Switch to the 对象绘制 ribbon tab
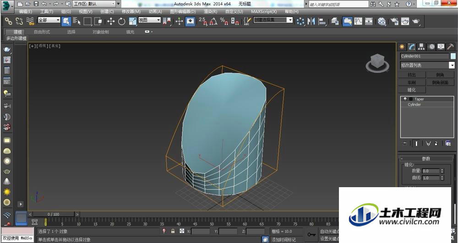The image size is (458, 243). pyautogui.click(x=100, y=32)
